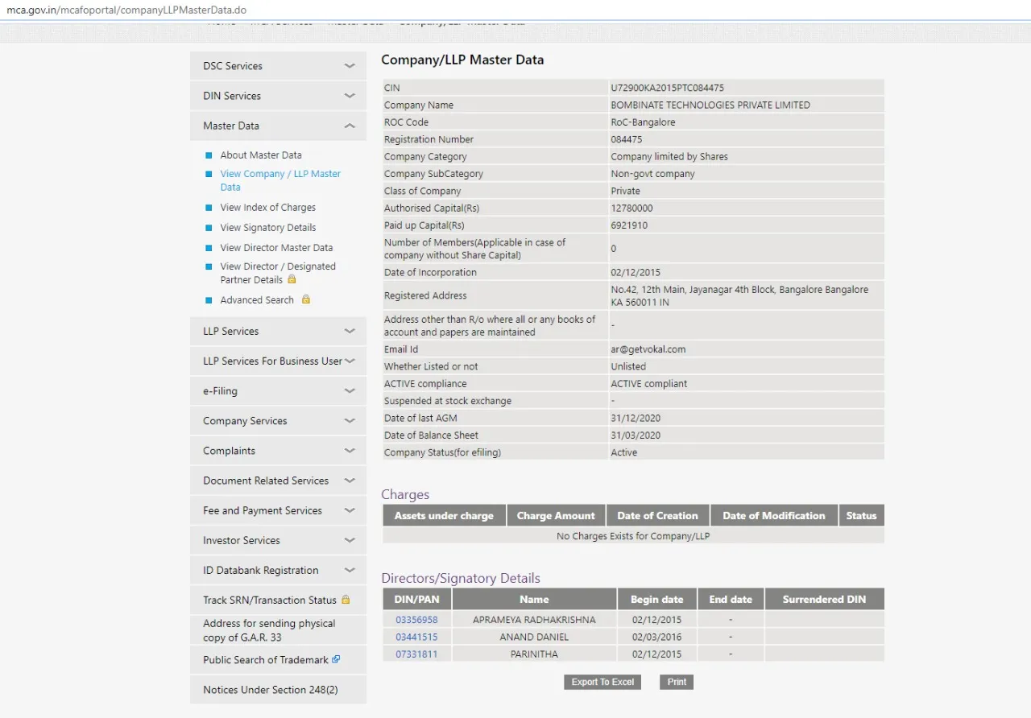Open Notices Under Section 248(2)
Viewport: 1031px width, 718px height.
(271, 690)
